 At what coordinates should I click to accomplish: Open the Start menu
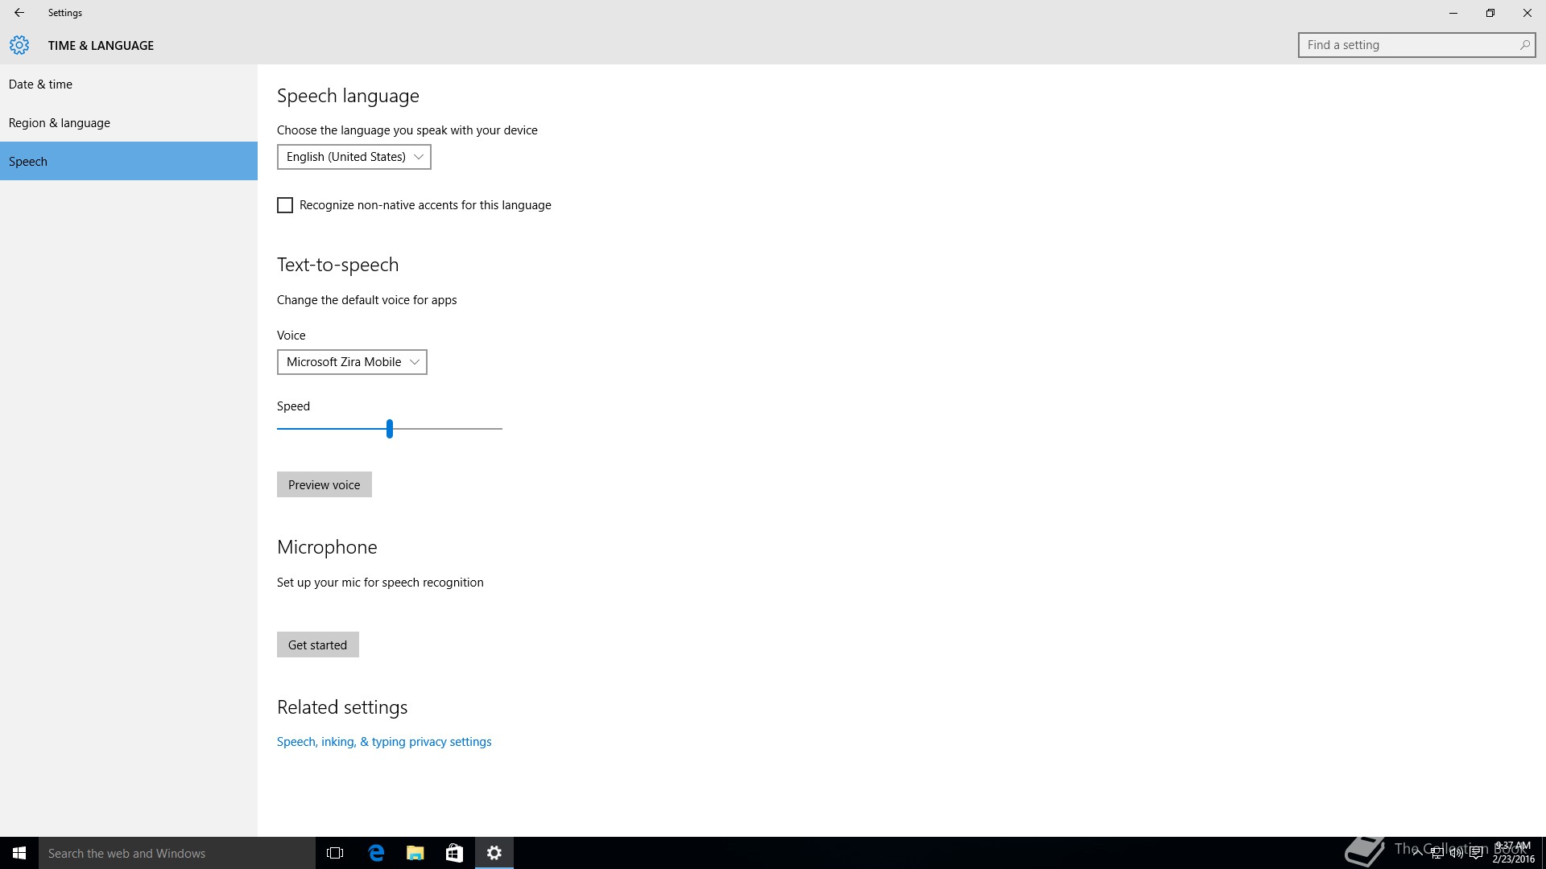click(19, 853)
